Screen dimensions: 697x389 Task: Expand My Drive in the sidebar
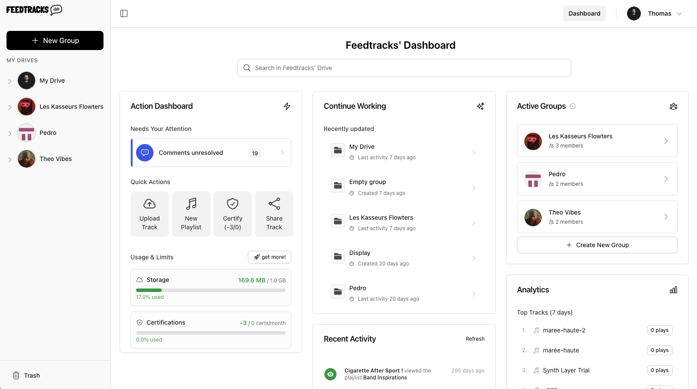(x=10, y=81)
